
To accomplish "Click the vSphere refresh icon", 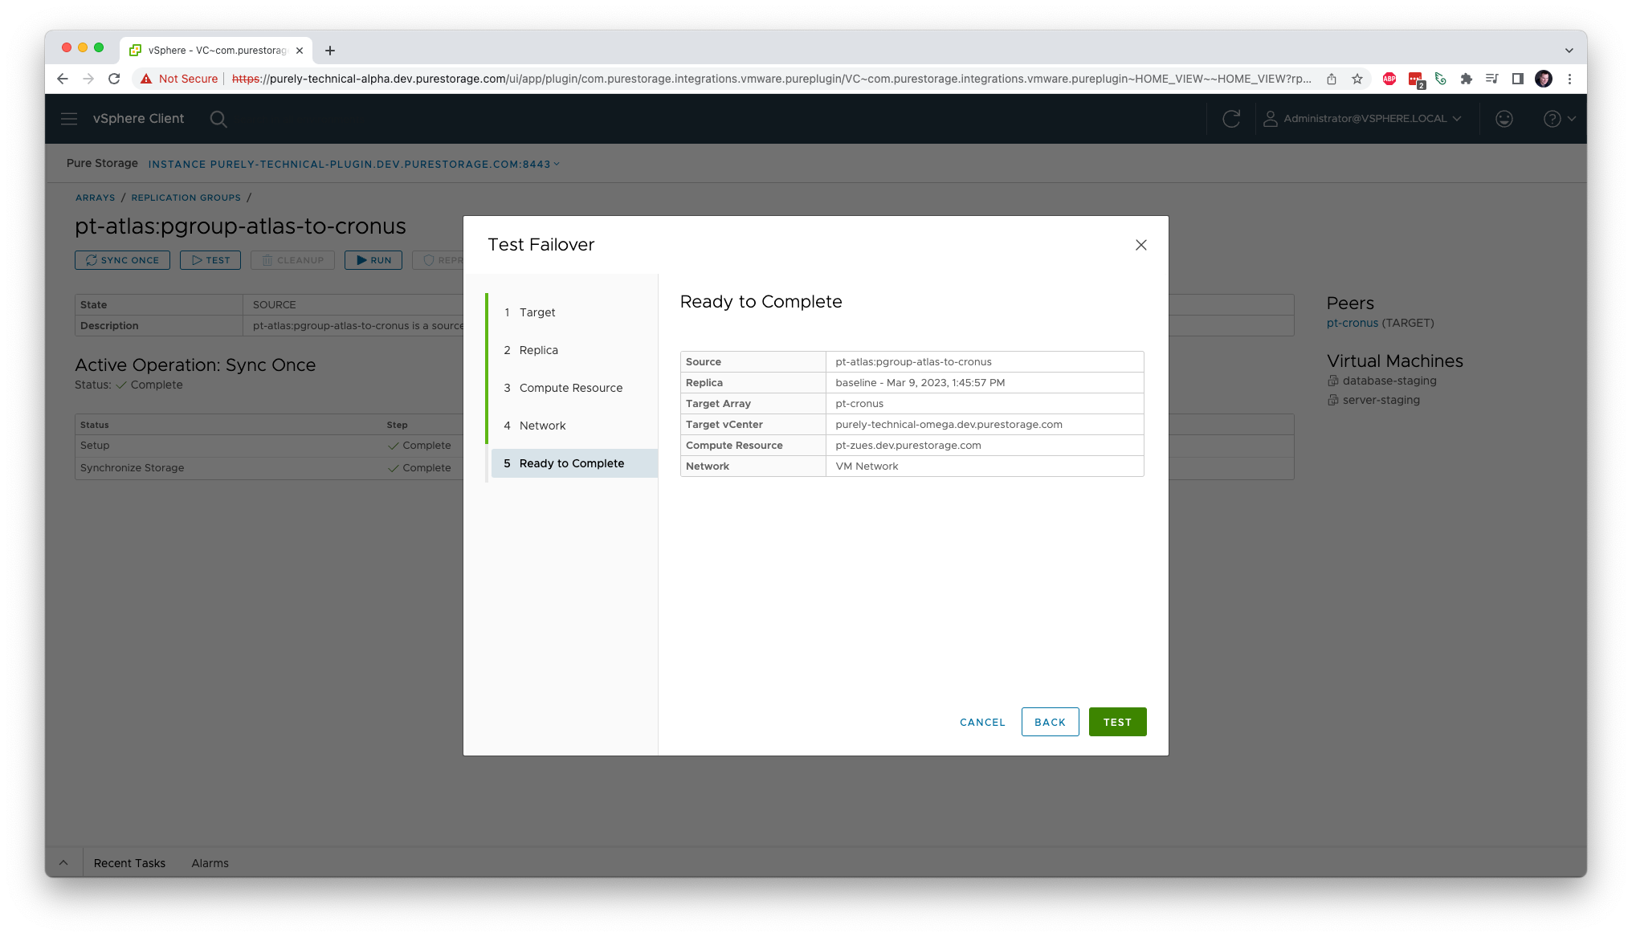I will tap(1231, 119).
